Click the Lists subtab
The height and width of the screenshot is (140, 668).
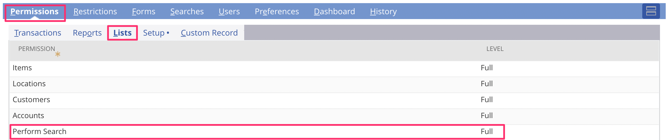click(122, 33)
